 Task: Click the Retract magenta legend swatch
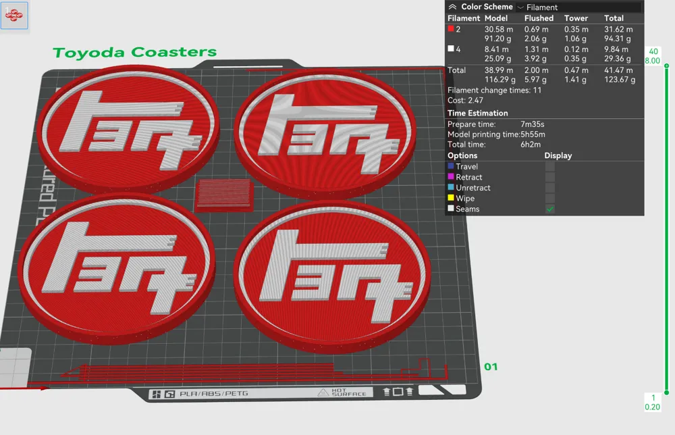[x=451, y=176]
